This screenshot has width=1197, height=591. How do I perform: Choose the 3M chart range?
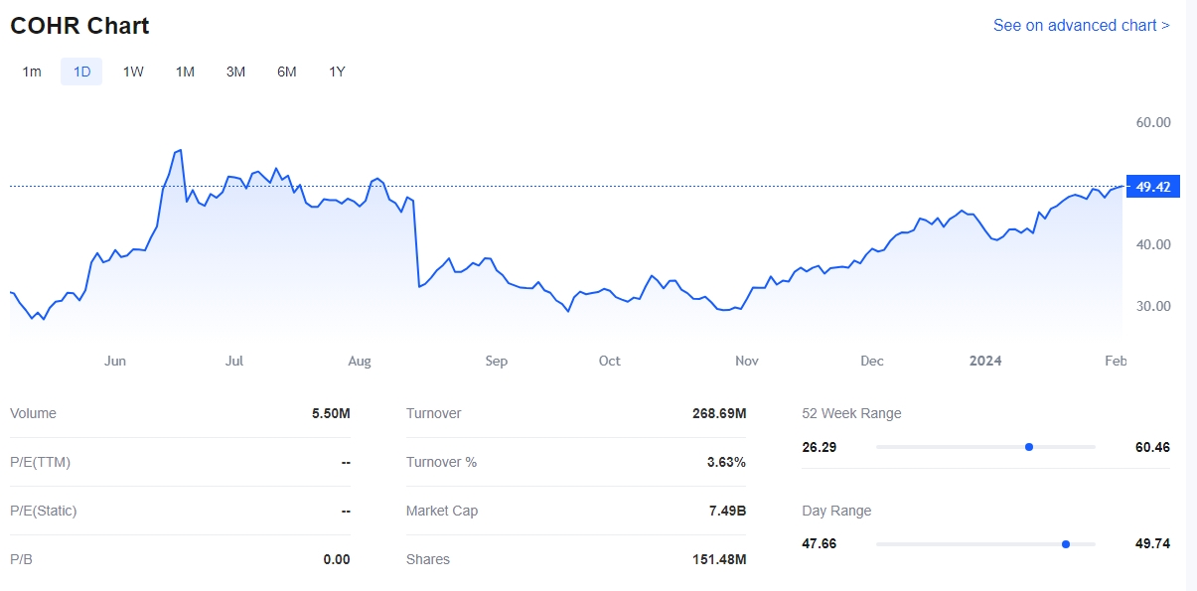tap(235, 72)
